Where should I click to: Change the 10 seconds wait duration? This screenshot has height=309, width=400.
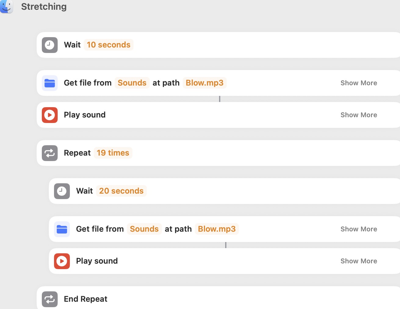click(x=108, y=45)
